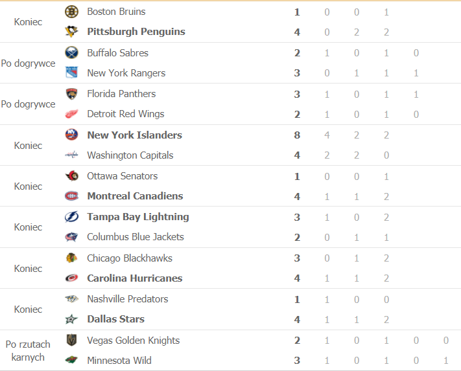Click the Vegas Golden Knights logo
The width and height of the screenshot is (461, 371).
71,341
